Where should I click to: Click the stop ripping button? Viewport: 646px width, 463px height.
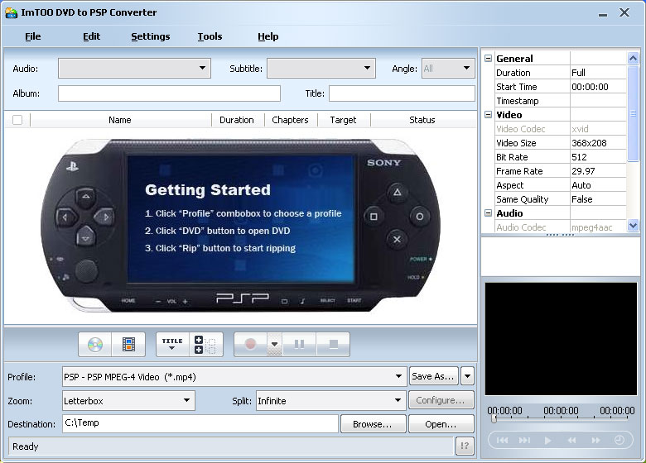333,344
